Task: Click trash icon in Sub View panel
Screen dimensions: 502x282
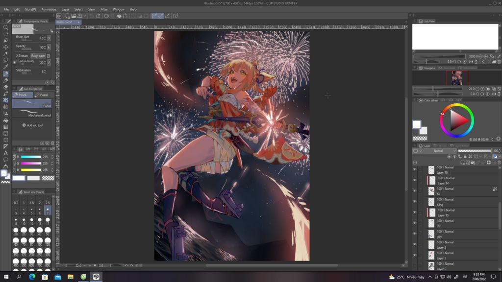Action: coord(499,62)
